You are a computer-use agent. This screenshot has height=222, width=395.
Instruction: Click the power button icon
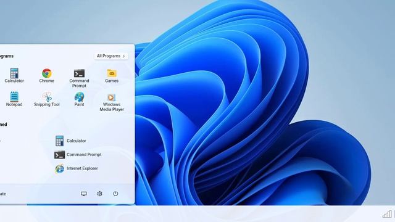115,194
